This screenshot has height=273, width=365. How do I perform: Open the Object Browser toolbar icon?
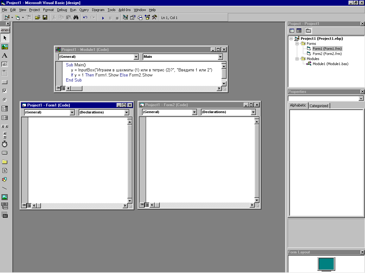pyautogui.click(x=147, y=18)
